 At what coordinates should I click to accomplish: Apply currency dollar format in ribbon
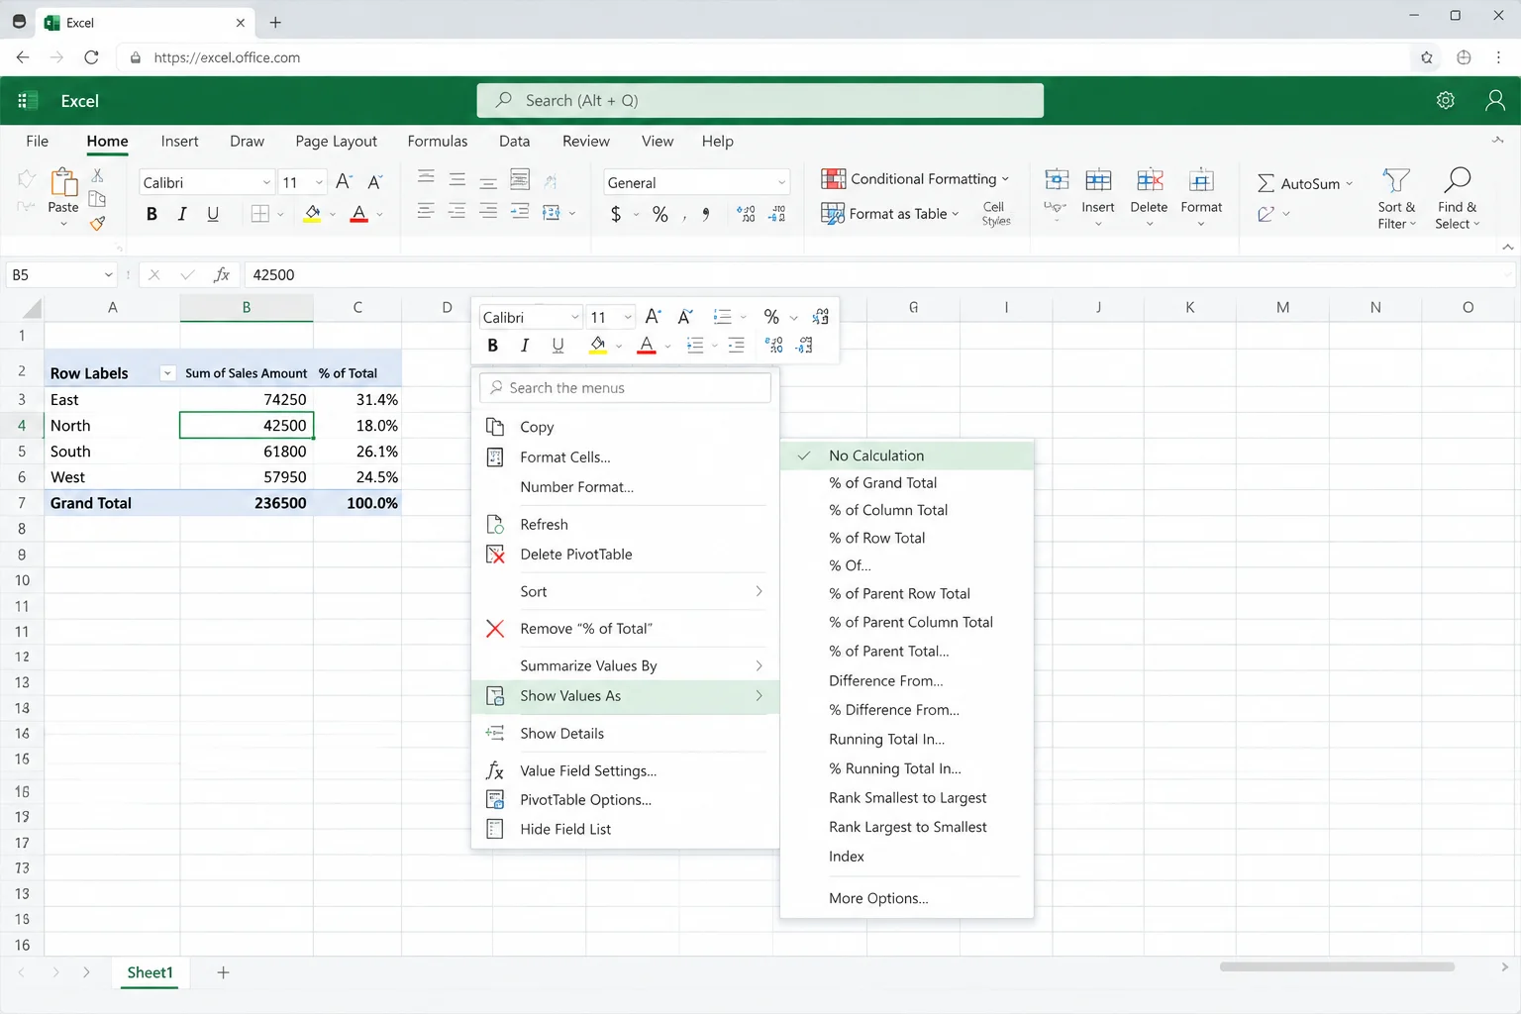616,214
